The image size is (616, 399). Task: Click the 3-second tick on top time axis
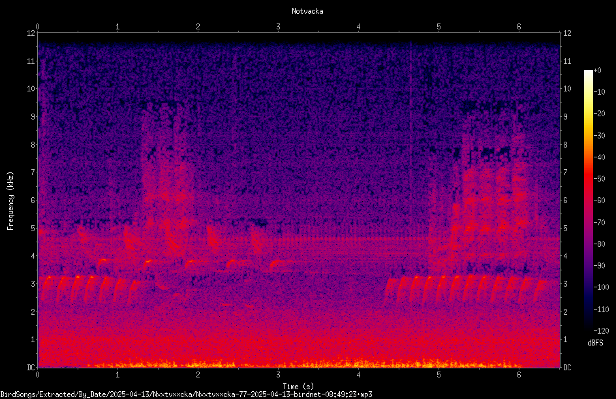pos(278,27)
